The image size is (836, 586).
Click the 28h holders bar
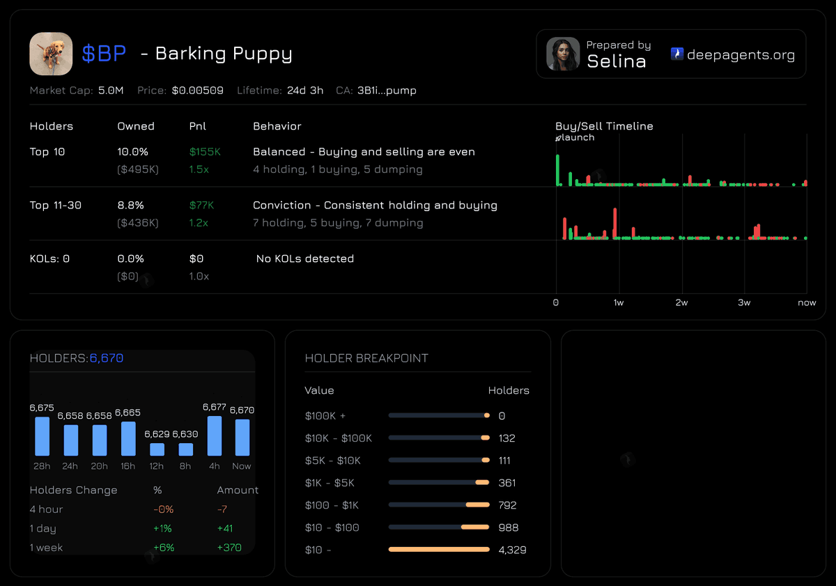(x=42, y=436)
